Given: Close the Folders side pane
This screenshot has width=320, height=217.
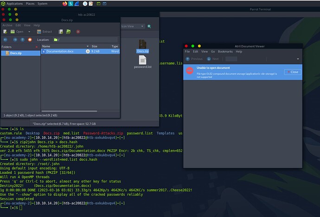Looking at the screenshot, I should 36,46.
